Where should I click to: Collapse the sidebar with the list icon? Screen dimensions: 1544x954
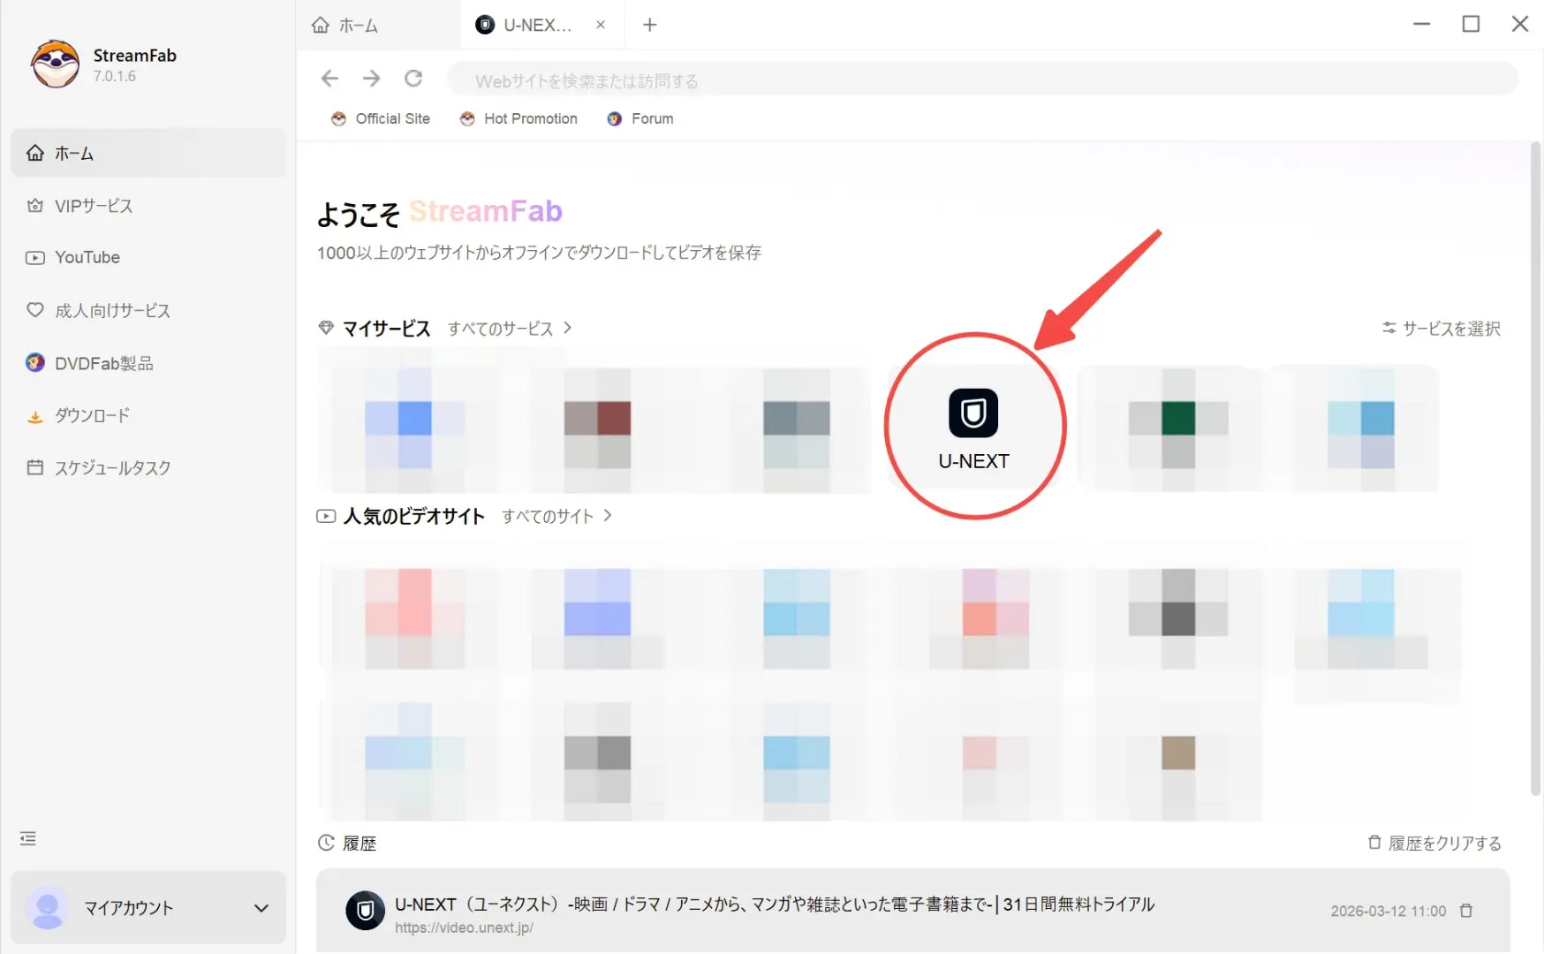(28, 838)
